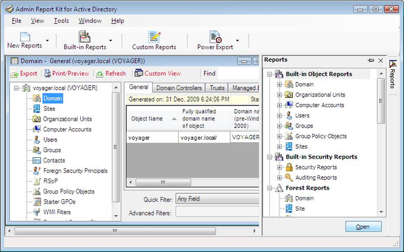The height and width of the screenshot is (252, 404).
Task: Expand the Auditing Reports node
Action: 279,177
